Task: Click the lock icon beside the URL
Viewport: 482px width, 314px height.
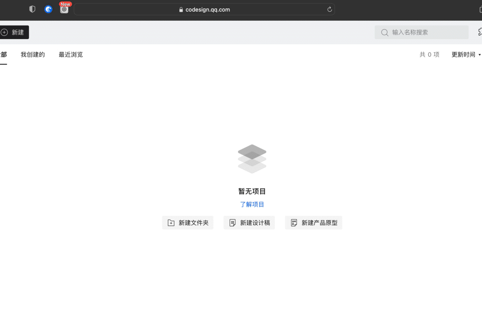Action: [x=181, y=9]
